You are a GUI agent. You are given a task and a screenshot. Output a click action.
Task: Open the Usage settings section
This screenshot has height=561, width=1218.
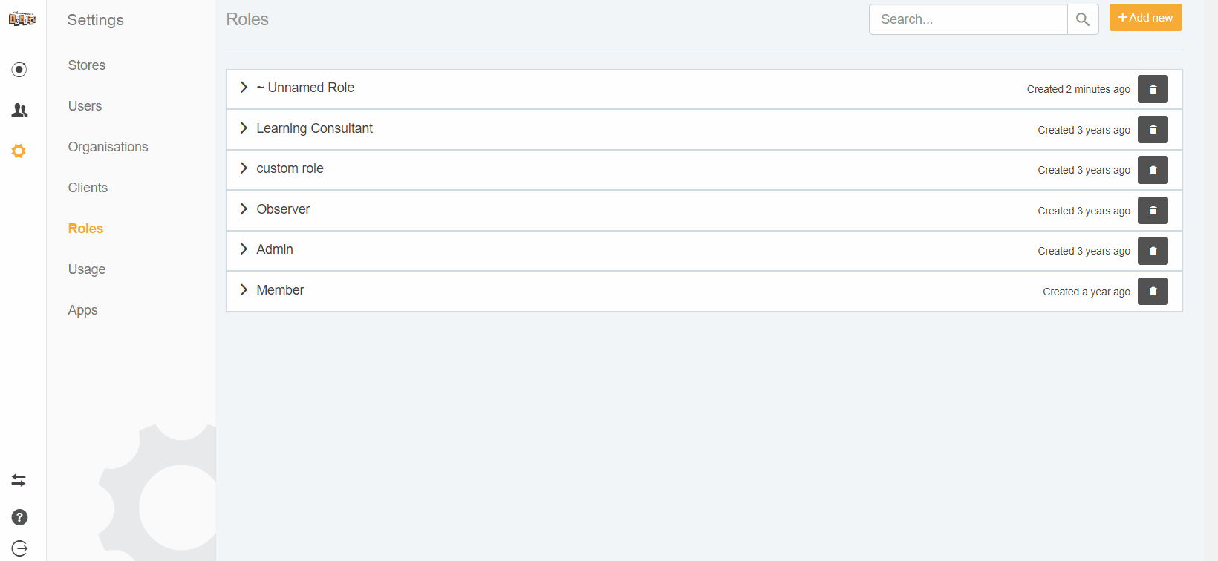86,269
